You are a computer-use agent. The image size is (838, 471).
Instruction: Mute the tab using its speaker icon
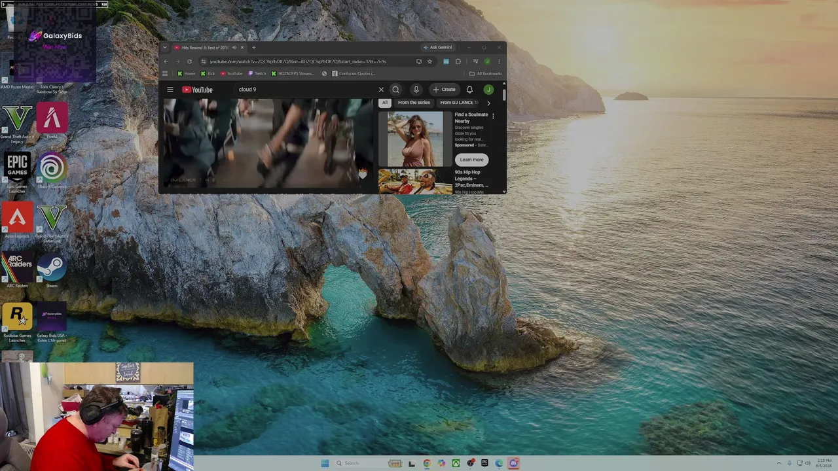pyautogui.click(x=234, y=47)
